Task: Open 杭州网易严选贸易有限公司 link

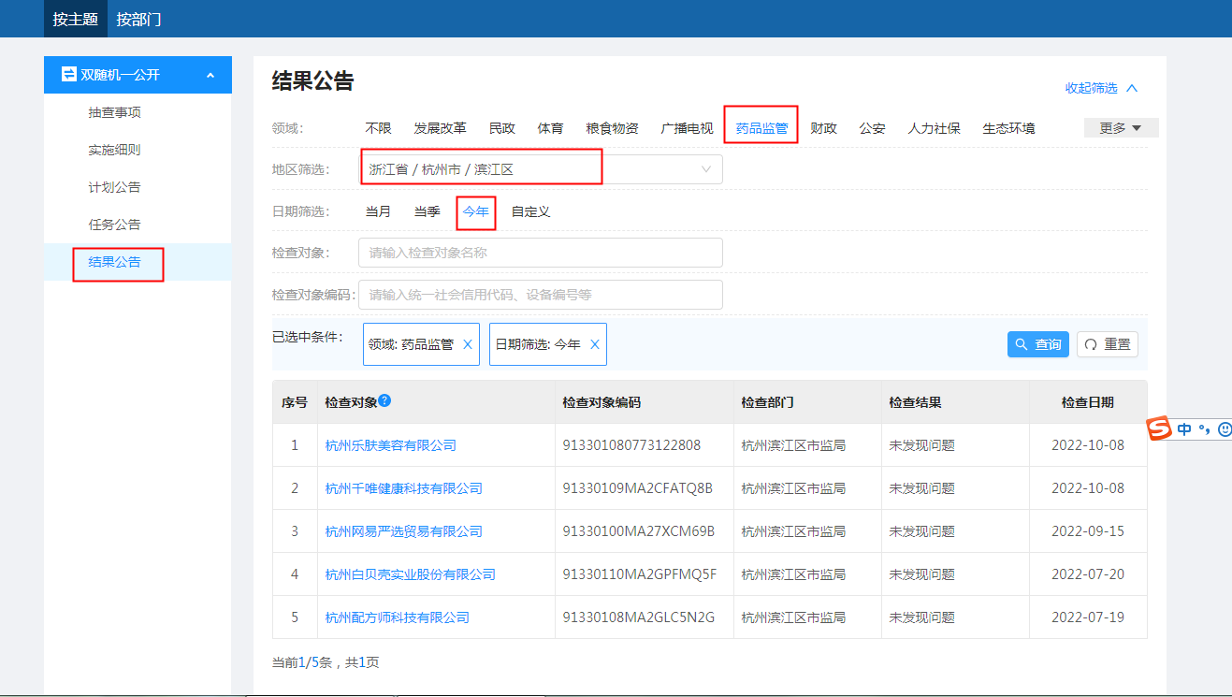Action: point(403,531)
